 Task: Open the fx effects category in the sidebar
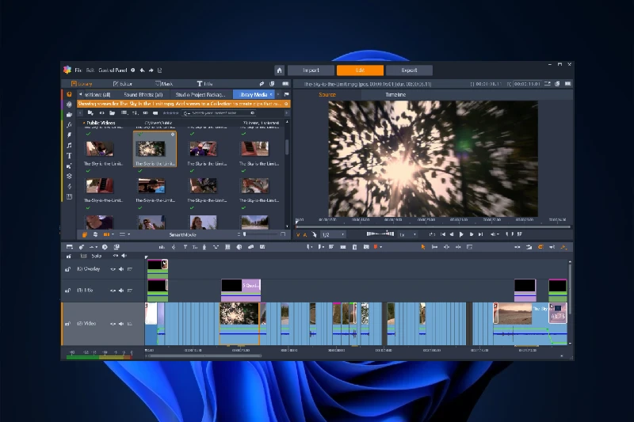[x=69, y=125]
